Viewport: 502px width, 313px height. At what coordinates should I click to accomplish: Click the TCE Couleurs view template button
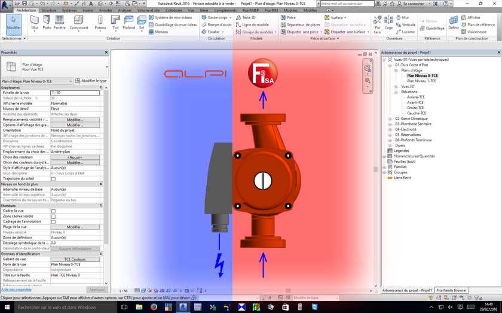point(75,259)
